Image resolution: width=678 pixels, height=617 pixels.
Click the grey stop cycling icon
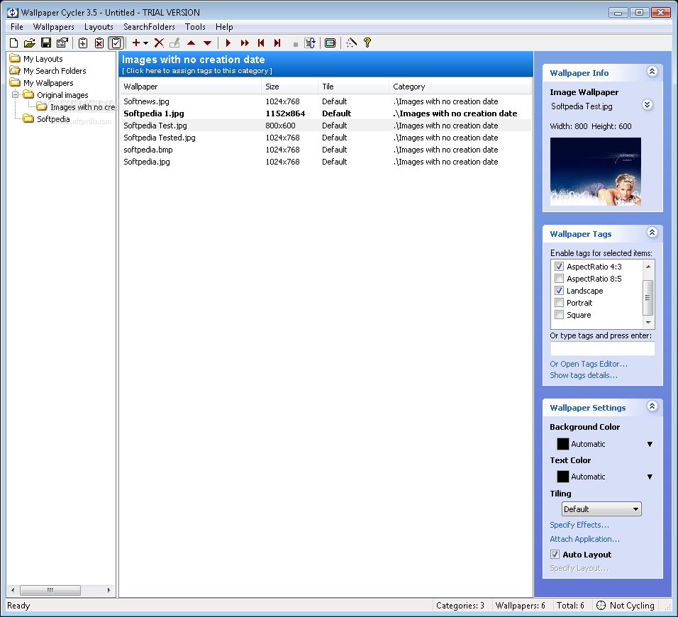pos(296,44)
